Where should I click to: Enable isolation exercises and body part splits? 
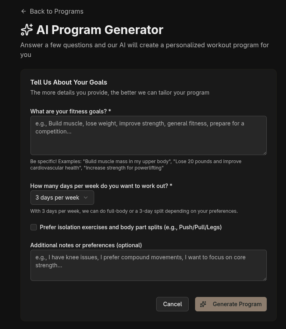pyautogui.click(x=34, y=227)
